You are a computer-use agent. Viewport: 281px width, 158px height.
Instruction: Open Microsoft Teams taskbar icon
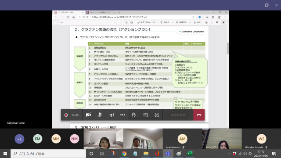(x=168, y=154)
